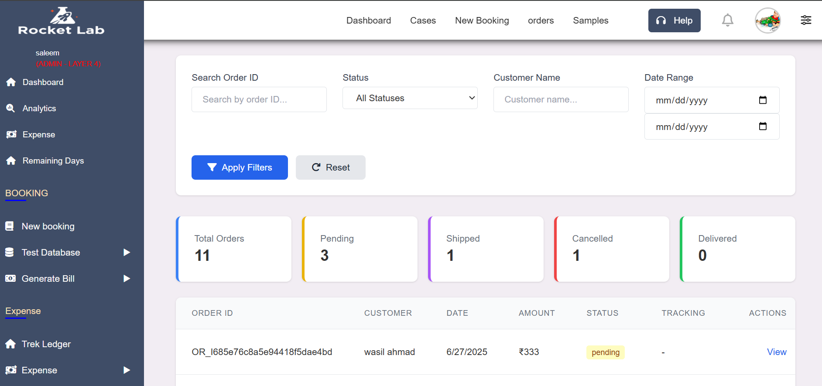Reset the order filters
This screenshot has height=386, width=822.
(x=330, y=167)
